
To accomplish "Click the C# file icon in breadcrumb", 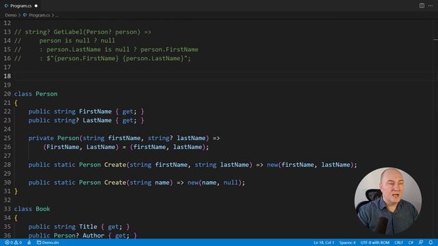I will [x=25, y=15].
